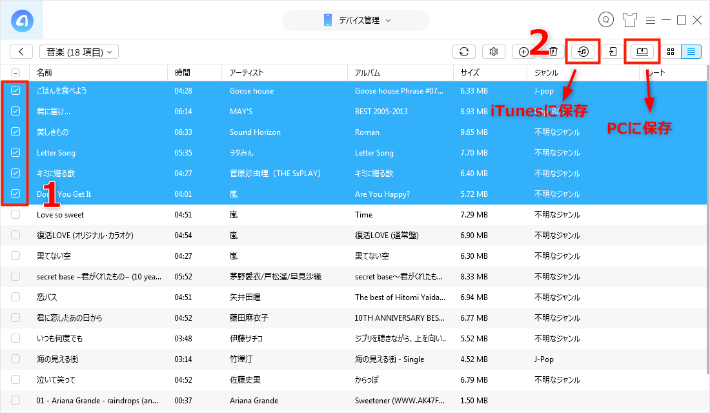Select the 君に恋したあの日から song row
710x413 pixels.
pos(353,318)
